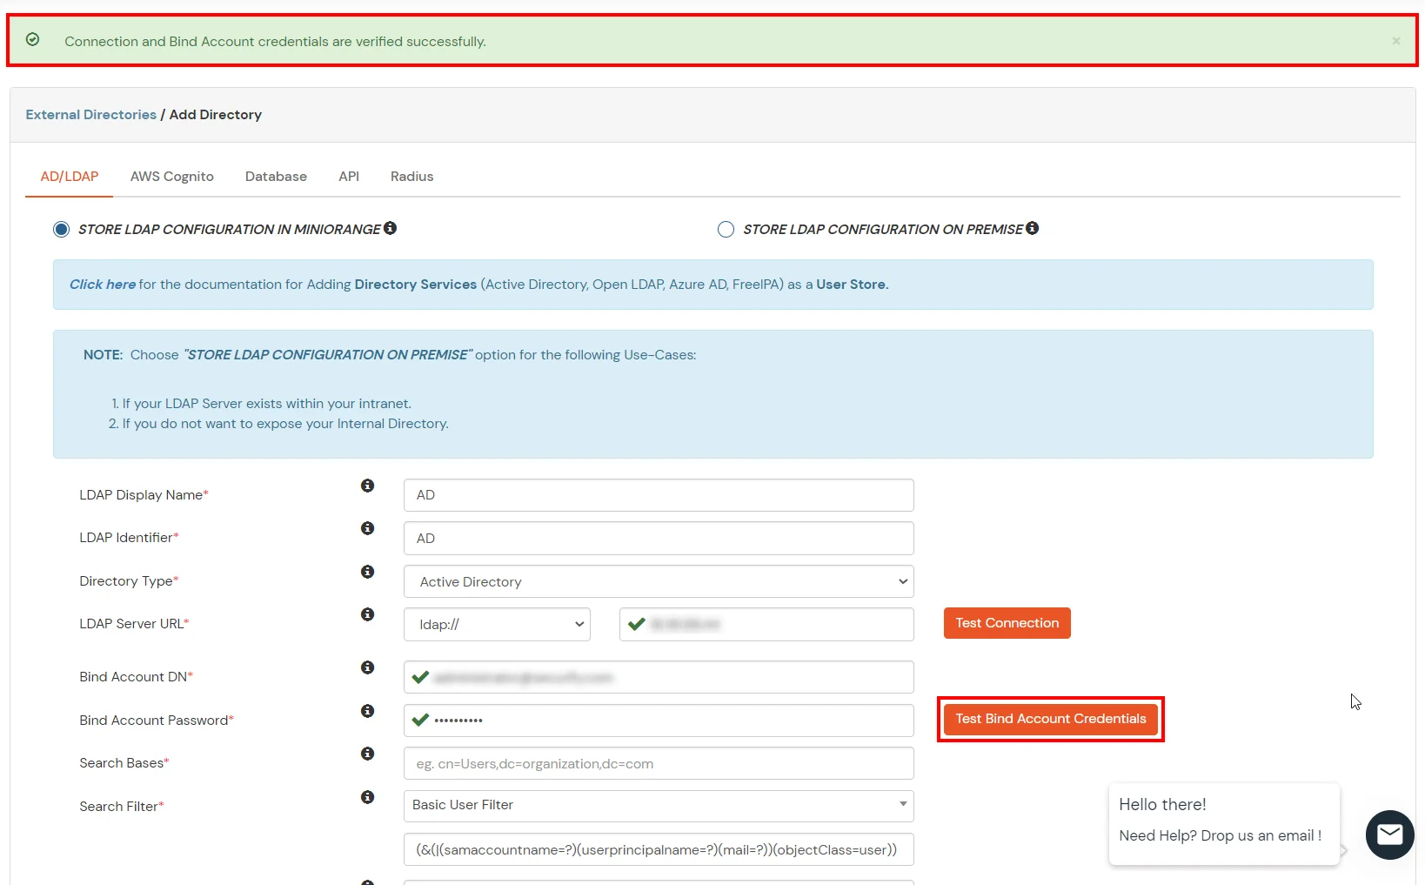
Task: Click the search filter expression field
Action: click(x=659, y=849)
